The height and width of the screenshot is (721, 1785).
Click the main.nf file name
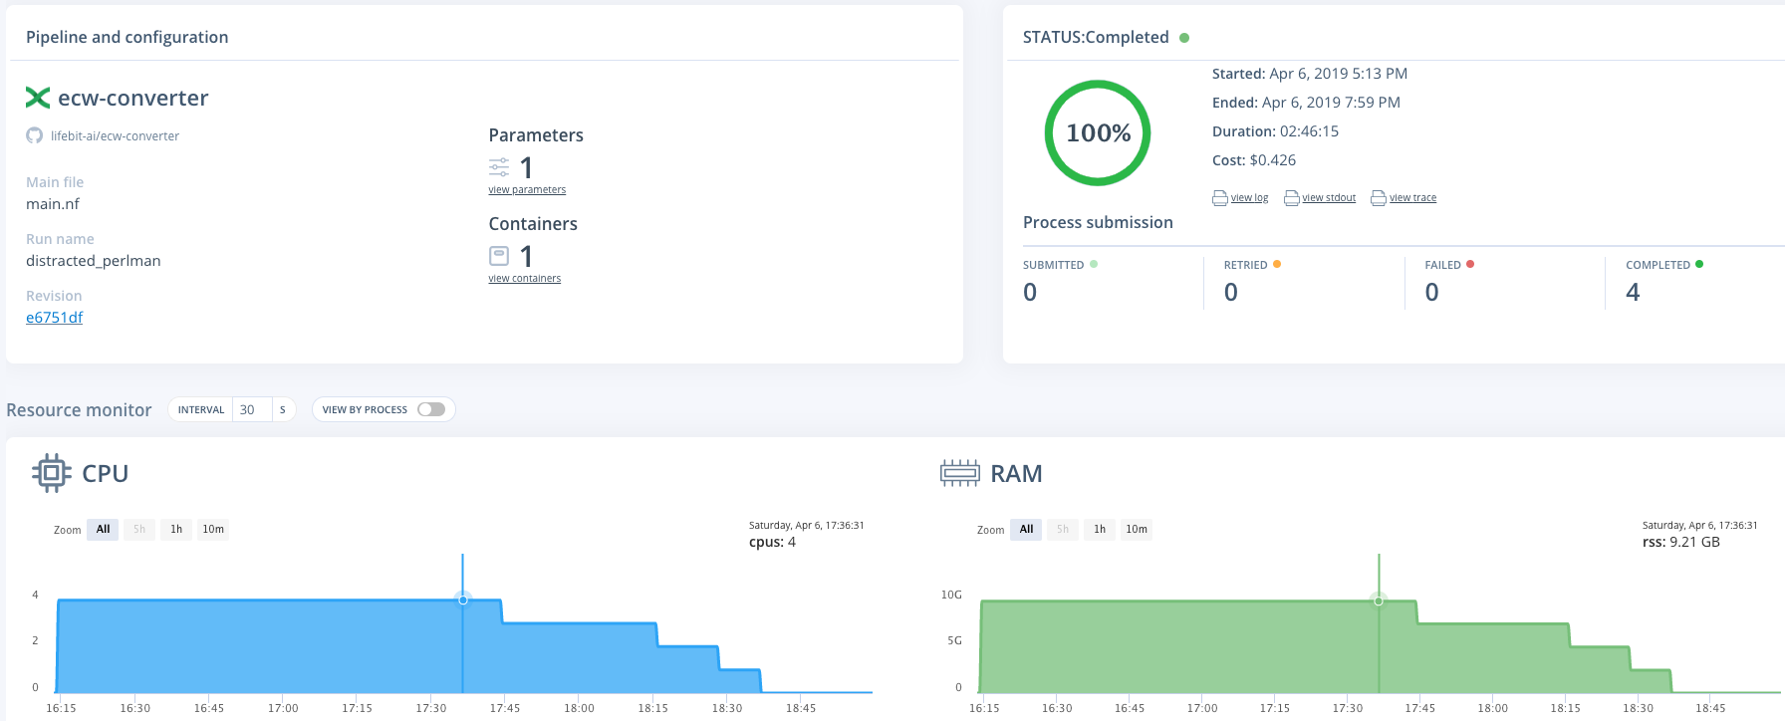pyautogui.click(x=53, y=204)
